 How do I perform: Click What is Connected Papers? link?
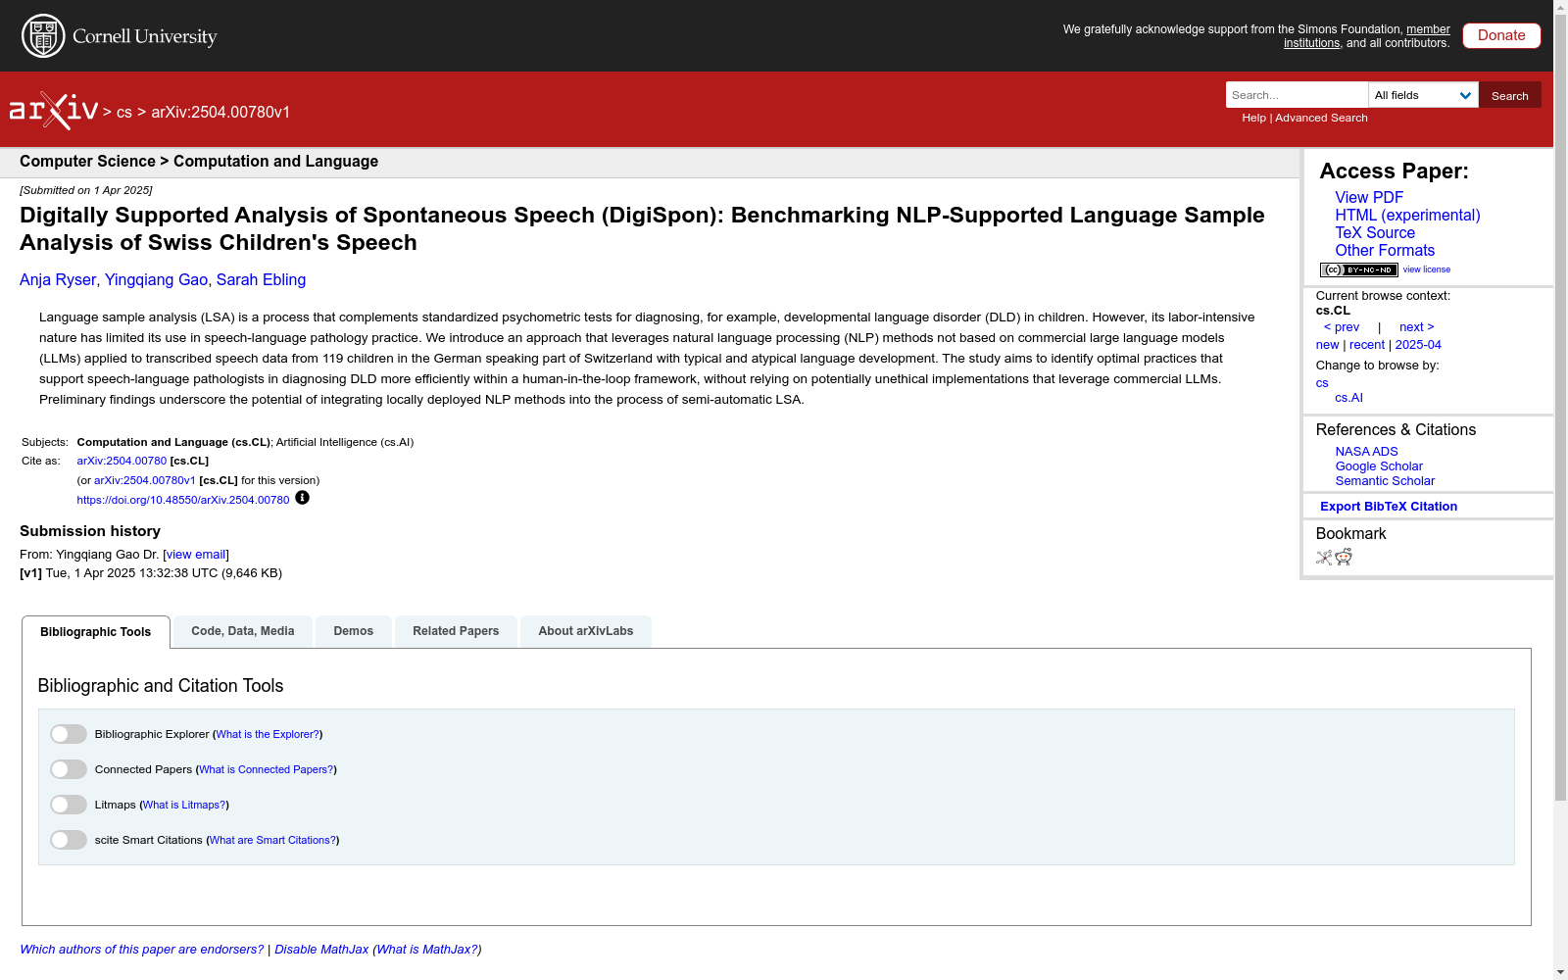pos(267,769)
